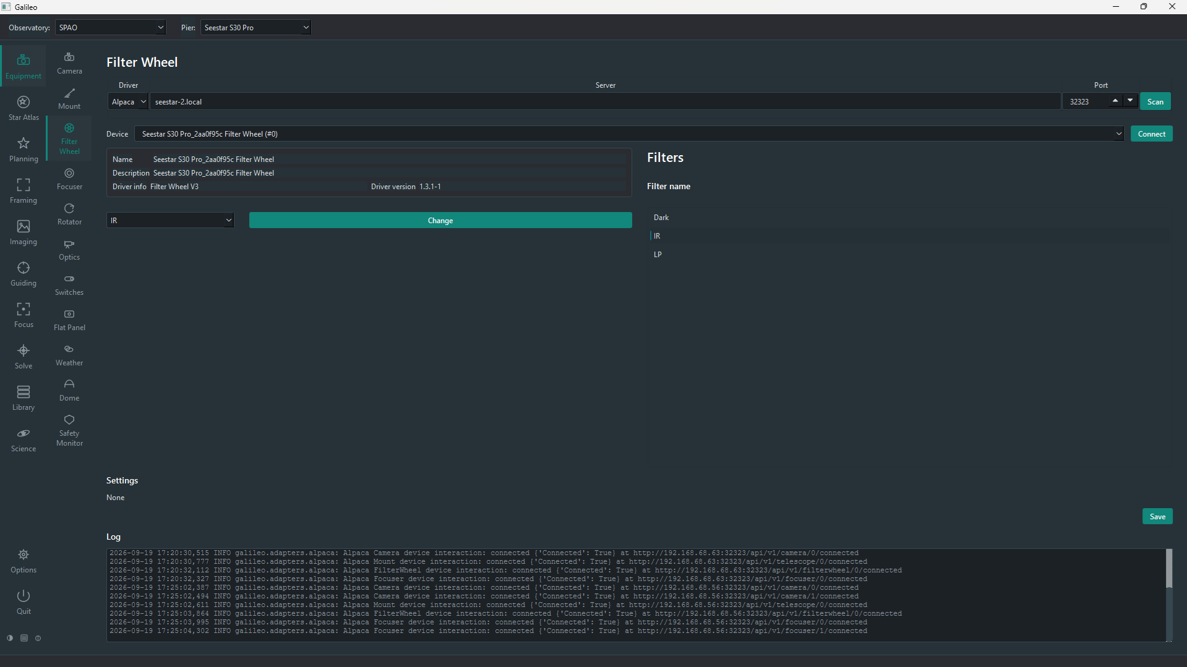Go to the Focuser equipment section
This screenshot has width=1187, height=667.
[x=69, y=179]
